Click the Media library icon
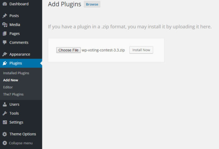The width and height of the screenshot is (219, 149). coord(5,25)
